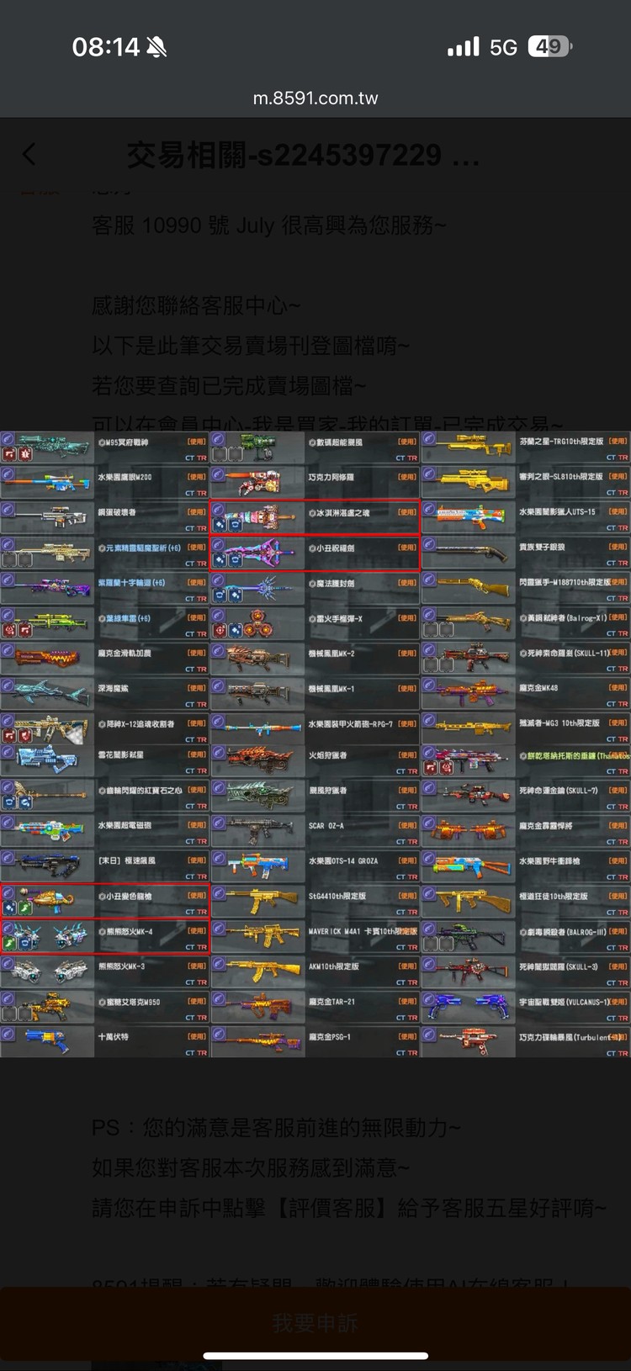Tap the 紫羅蘭十字軸迴(+6) item name
This screenshot has height=1371, width=631.
131,583
